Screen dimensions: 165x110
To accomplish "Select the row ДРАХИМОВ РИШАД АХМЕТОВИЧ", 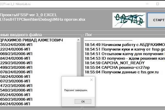I will pyautogui.click(x=31, y=40).
